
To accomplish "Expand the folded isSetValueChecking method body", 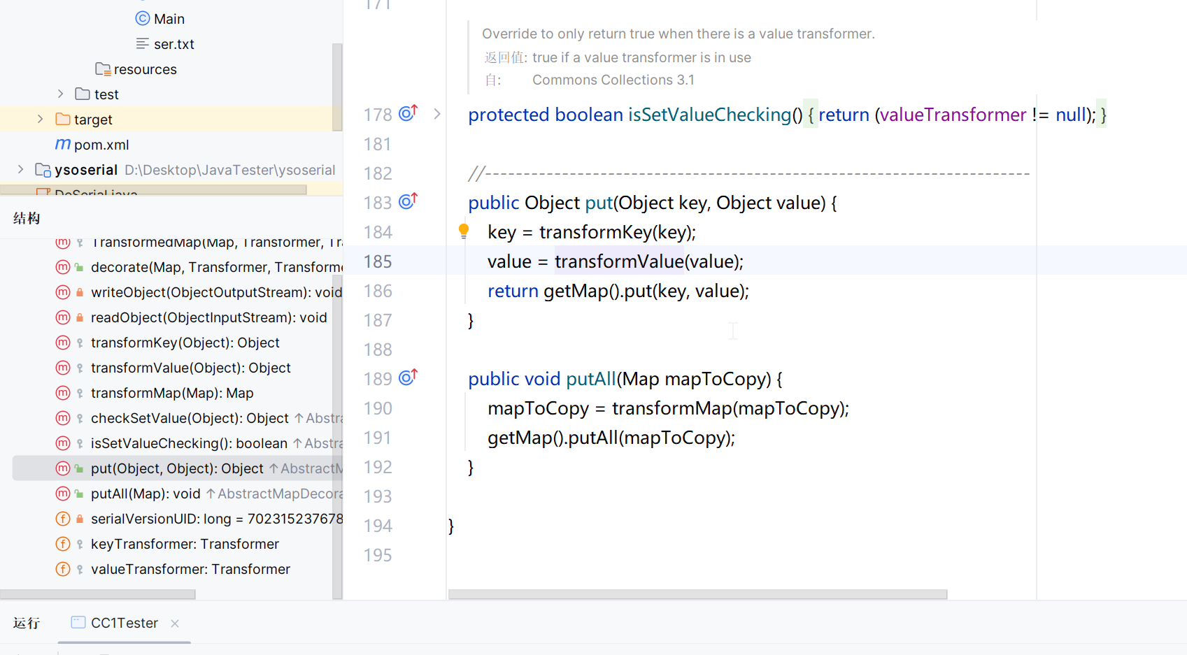I will coord(437,114).
